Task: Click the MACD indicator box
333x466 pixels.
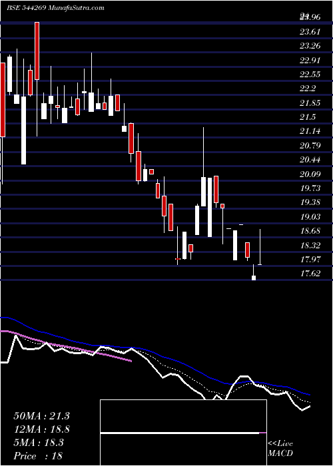Action: click(183, 433)
